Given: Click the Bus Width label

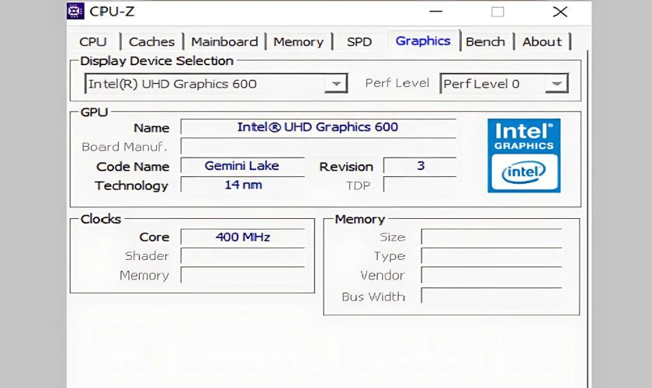Looking at the screenshot, I should 373,296.
